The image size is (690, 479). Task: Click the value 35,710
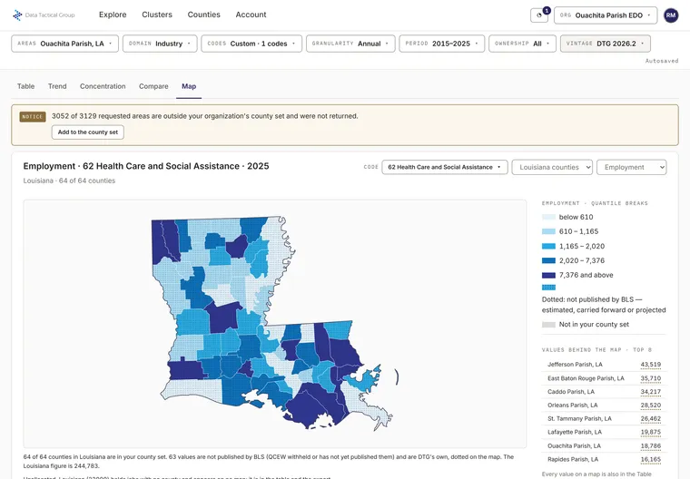[650, 378]
